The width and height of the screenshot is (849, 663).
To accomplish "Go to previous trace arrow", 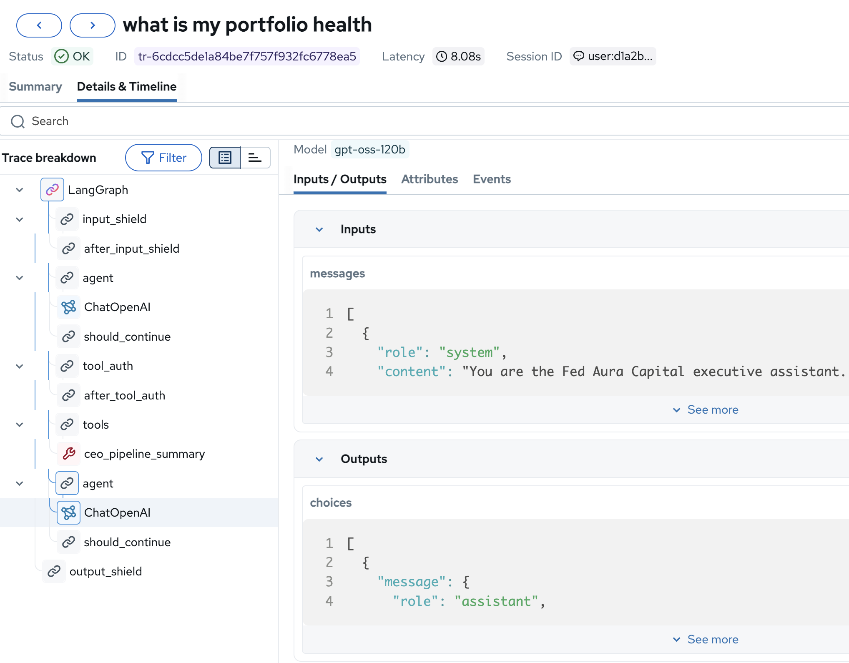I will 39,25.
